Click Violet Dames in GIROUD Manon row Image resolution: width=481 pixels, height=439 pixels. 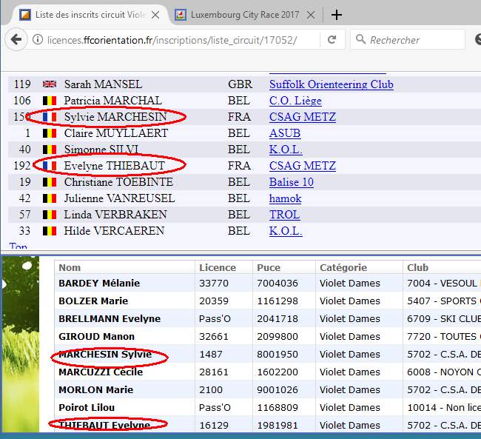[x=350, y=336]
